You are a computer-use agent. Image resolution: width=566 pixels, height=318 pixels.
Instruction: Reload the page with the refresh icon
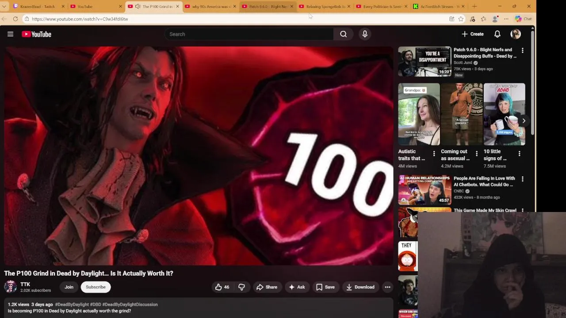click(15, 19)
